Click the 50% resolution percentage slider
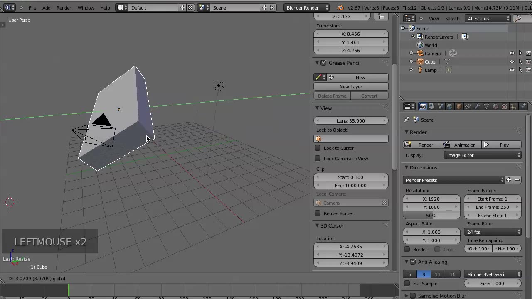 click(x=431, y=215)
